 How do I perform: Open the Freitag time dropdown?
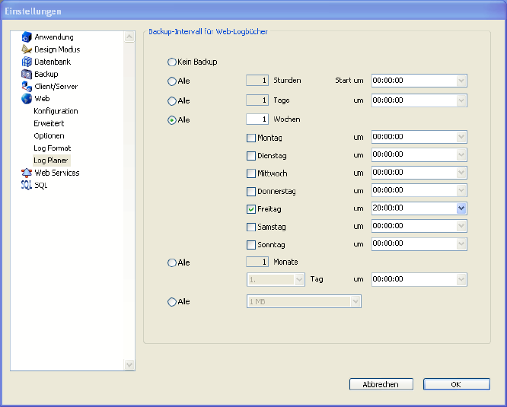coord(461,208)
